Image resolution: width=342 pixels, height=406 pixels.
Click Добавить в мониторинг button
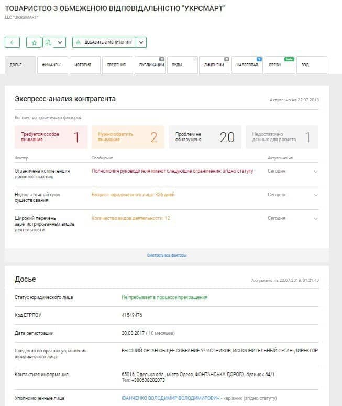104,42
